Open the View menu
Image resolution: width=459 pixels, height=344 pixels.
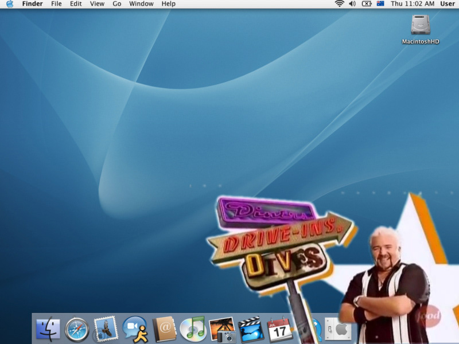coord(97,4)
